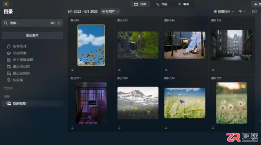Screen dimensions: 261x145
Task: Click the trash can icon
Action: 9,80
